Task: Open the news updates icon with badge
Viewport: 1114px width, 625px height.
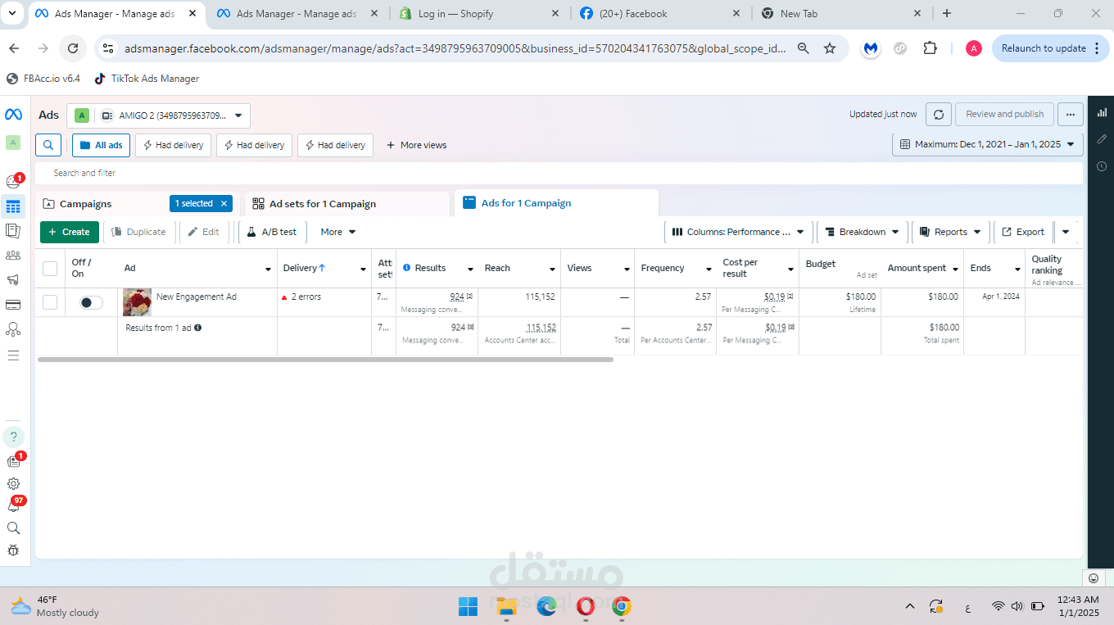Action: (13, 461)
